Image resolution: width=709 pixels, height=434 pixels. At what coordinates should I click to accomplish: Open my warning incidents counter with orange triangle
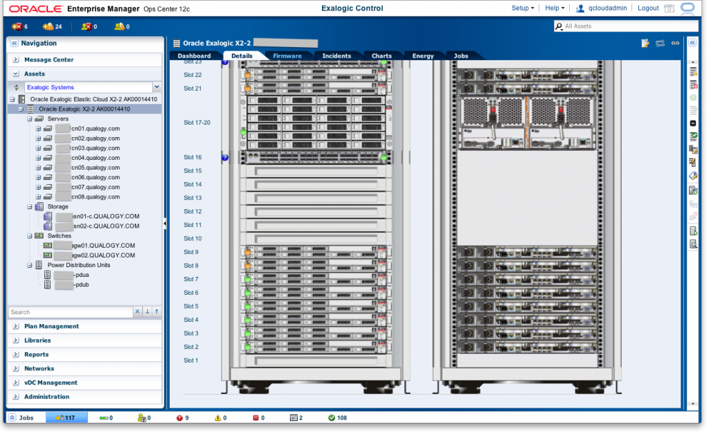[x=122, y=27]
